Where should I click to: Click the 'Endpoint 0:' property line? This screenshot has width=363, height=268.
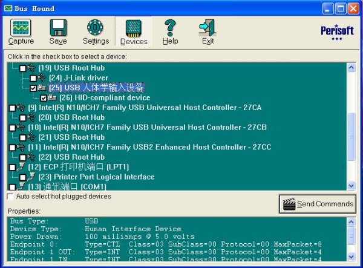(x=166, y=244)
